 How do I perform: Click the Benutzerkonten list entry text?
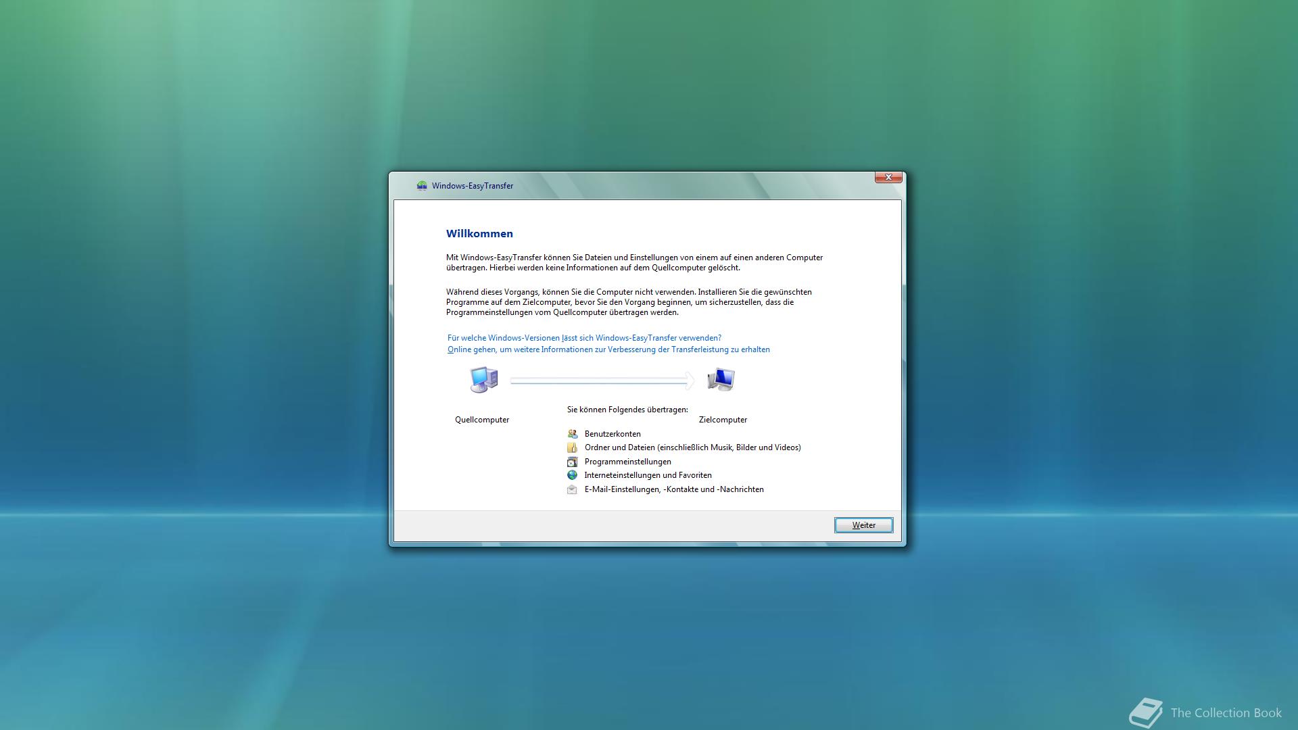coord(612,434)
